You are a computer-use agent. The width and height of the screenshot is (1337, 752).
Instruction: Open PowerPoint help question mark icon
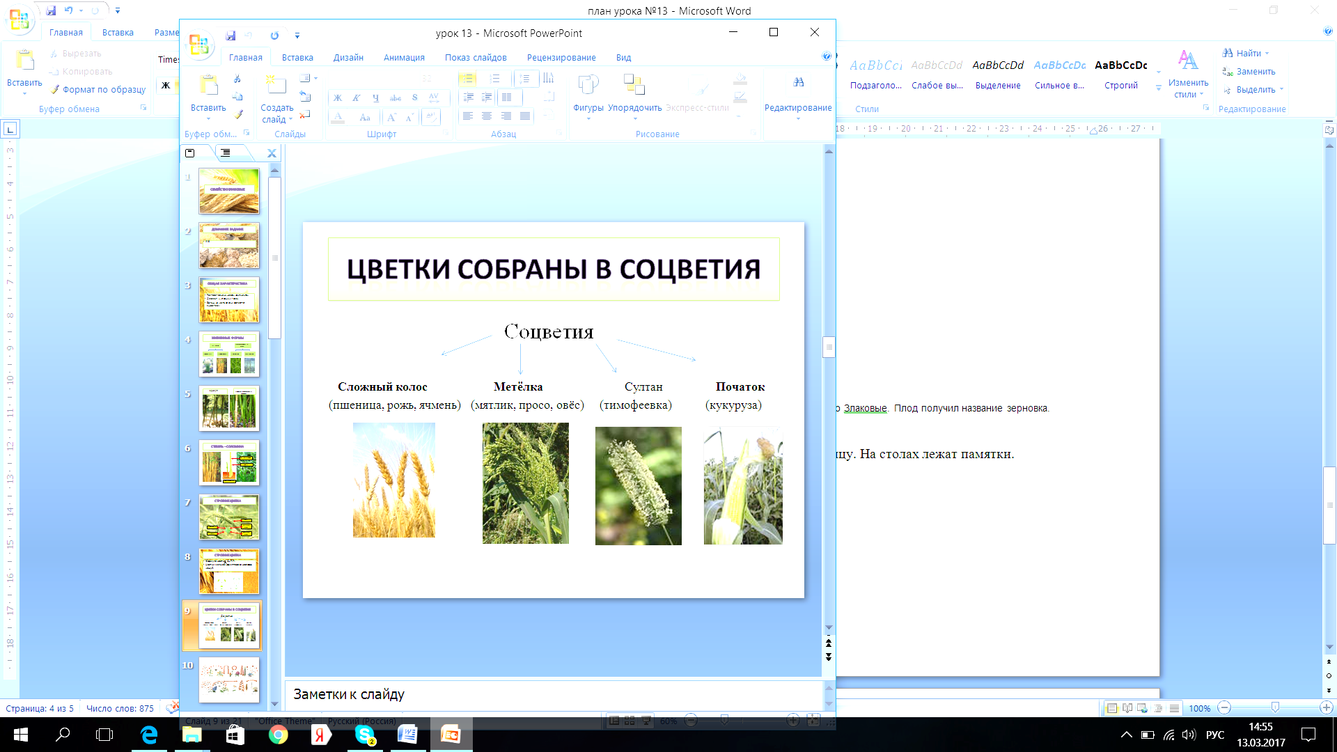(x=827, y=56)
